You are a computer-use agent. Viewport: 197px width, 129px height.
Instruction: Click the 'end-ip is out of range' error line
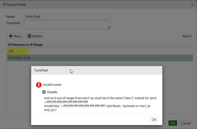[x=101, y=98]
